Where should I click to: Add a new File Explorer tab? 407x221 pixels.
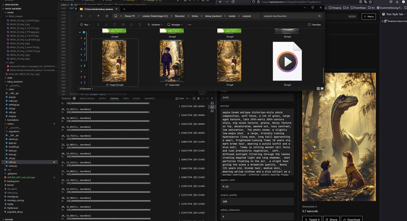(124, 9)
